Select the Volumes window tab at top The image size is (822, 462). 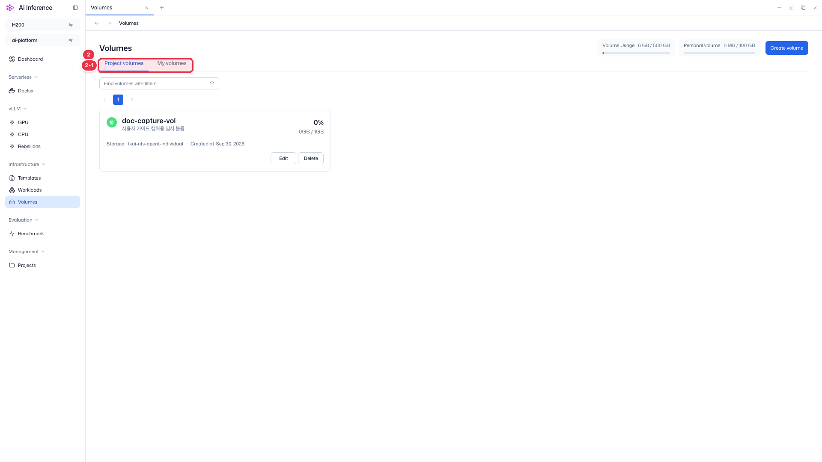(119, 8)
